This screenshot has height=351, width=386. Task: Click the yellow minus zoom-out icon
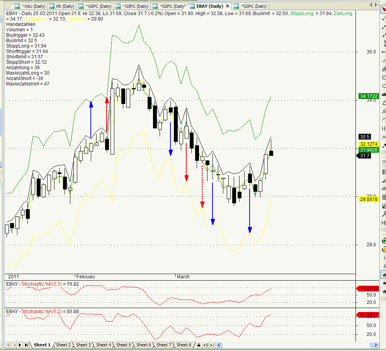pos(384,249)
